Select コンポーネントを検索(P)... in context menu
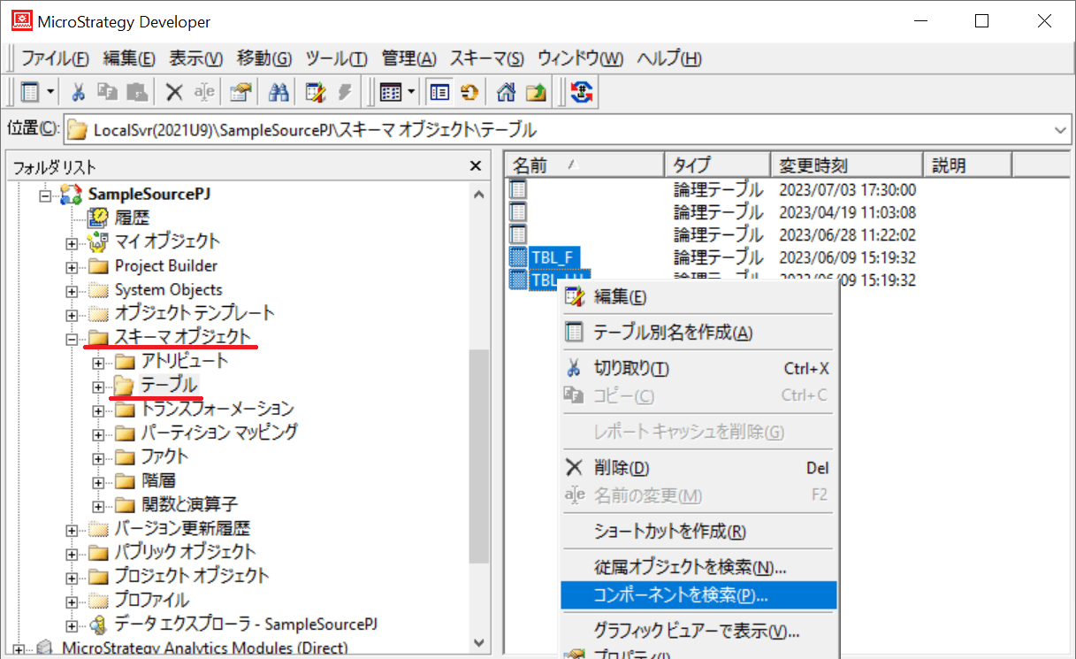The height and width of the screenshot is (659, 1076). (x=681, y=595)
